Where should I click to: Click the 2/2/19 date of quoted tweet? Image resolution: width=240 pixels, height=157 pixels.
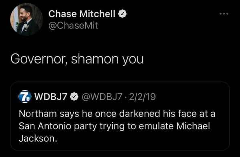tap(143, 97)
